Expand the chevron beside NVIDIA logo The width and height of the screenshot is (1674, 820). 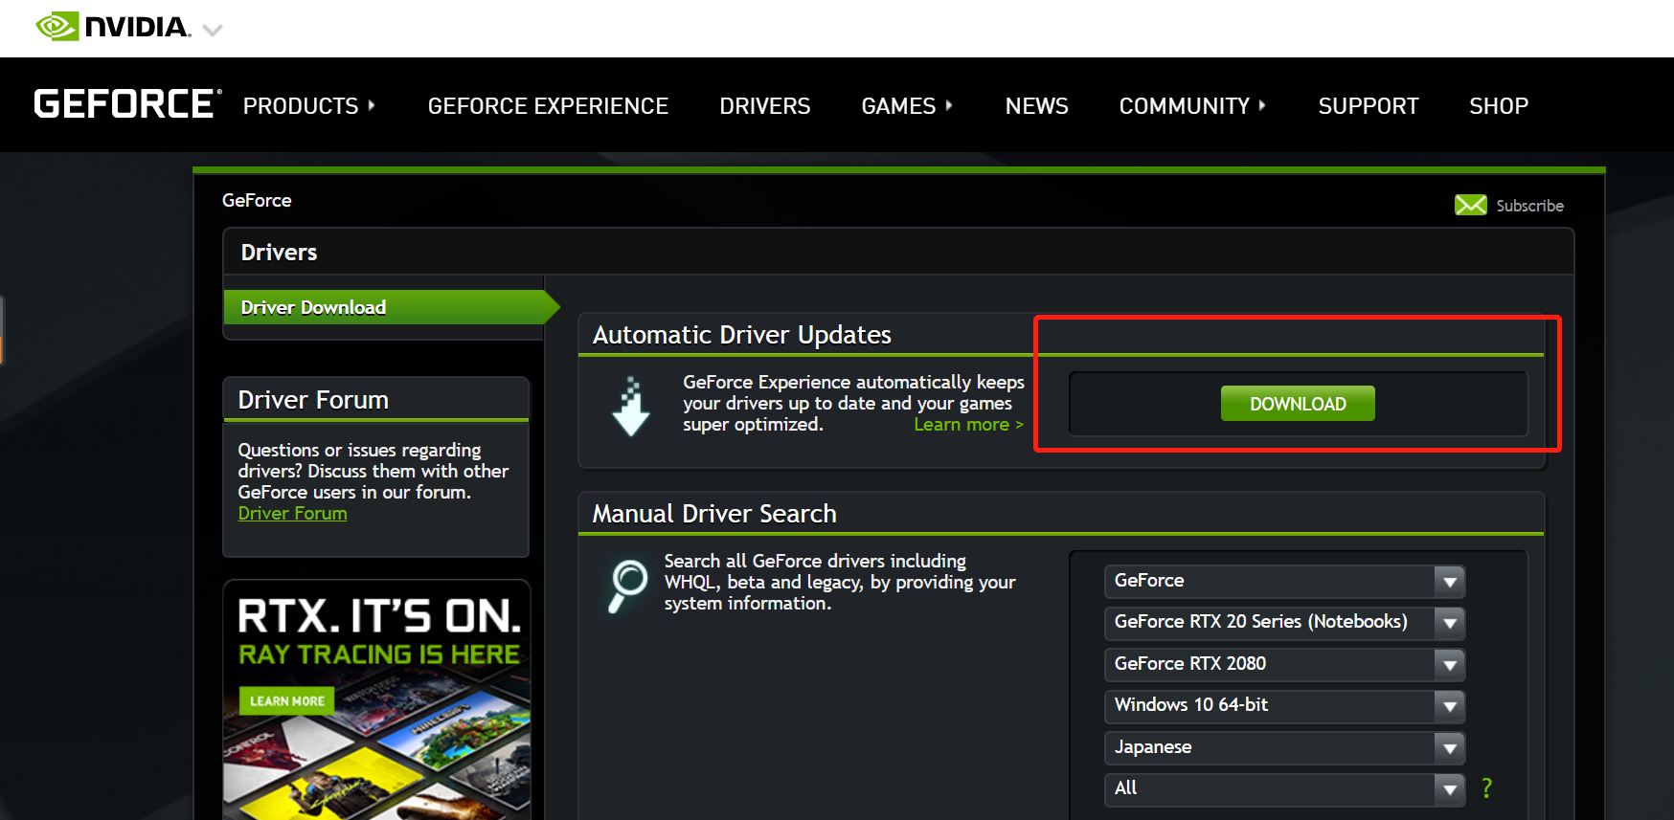(x=213, y=30)
